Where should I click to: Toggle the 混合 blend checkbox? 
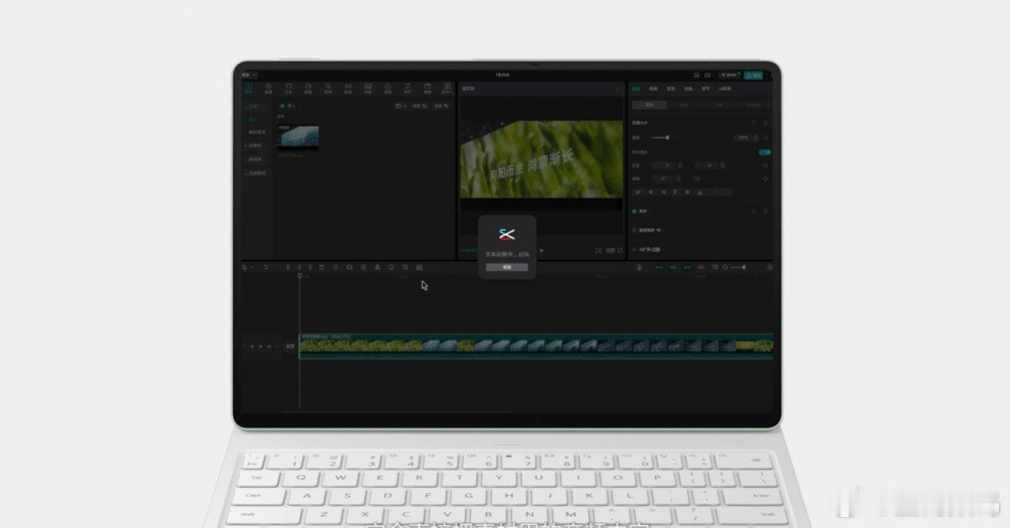coord(634,211)
